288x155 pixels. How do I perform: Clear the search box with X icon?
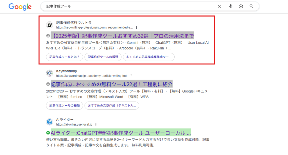219,6
